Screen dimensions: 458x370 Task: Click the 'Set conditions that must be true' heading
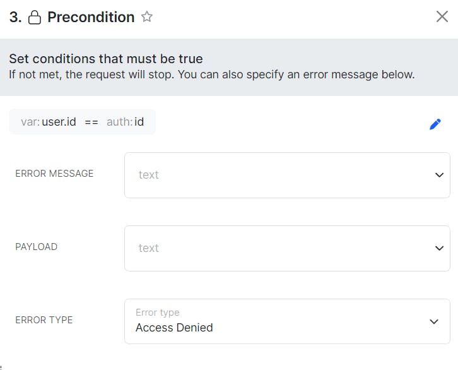(106, 59)
